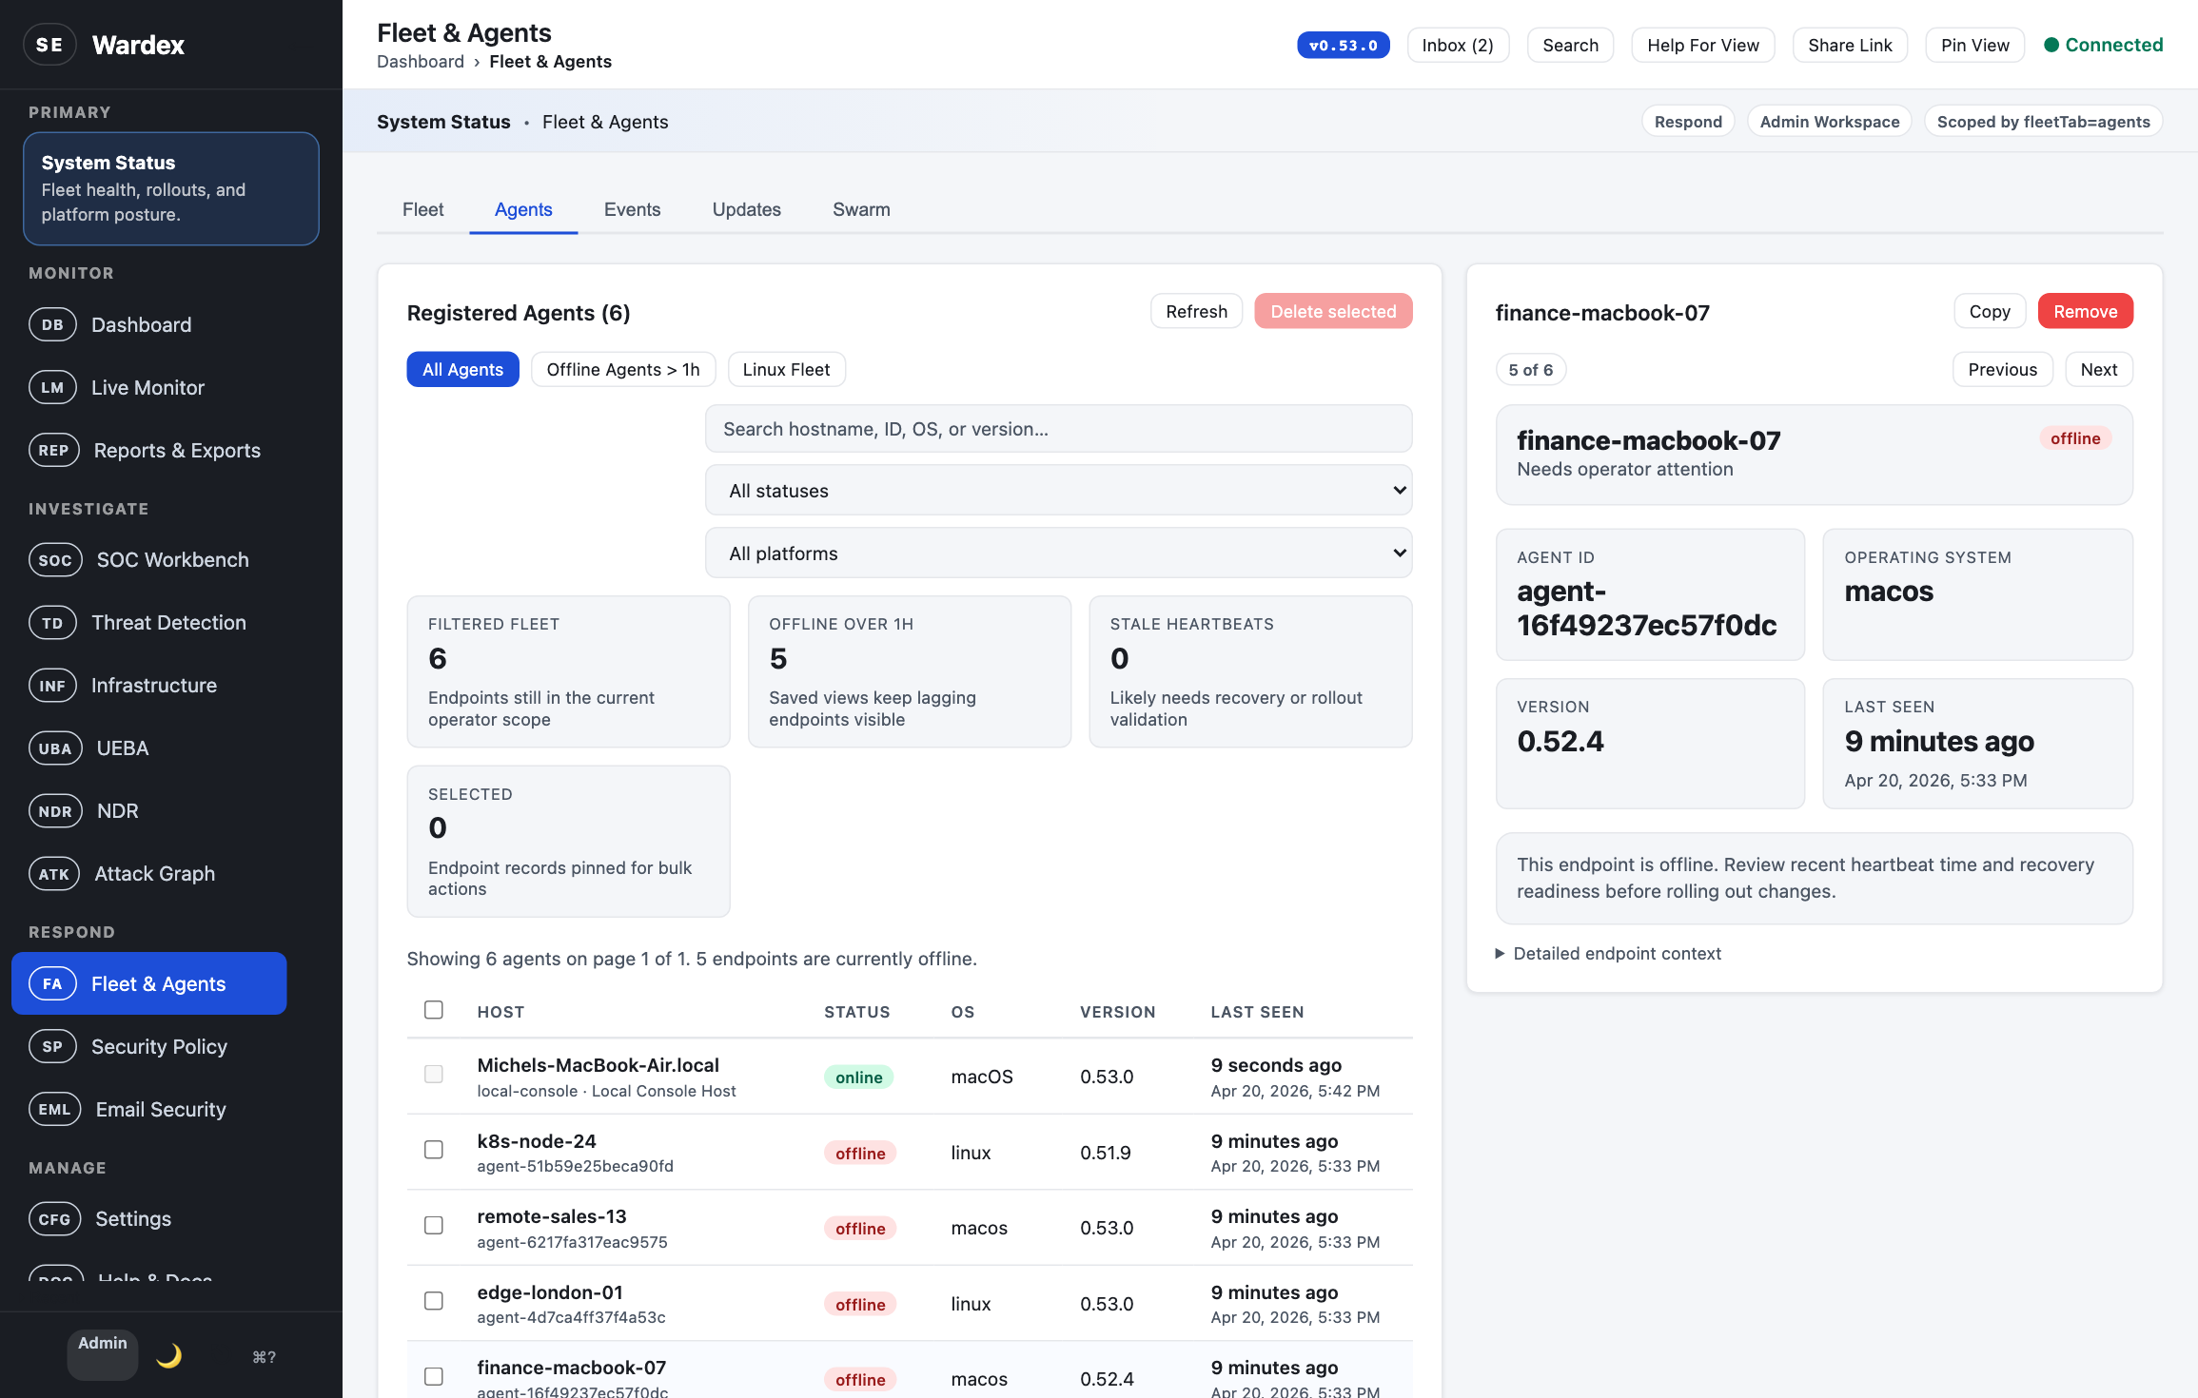This screenshot has width=2198, height=1398.
Task: Go to Live Monitor
Action: point(147,387)
